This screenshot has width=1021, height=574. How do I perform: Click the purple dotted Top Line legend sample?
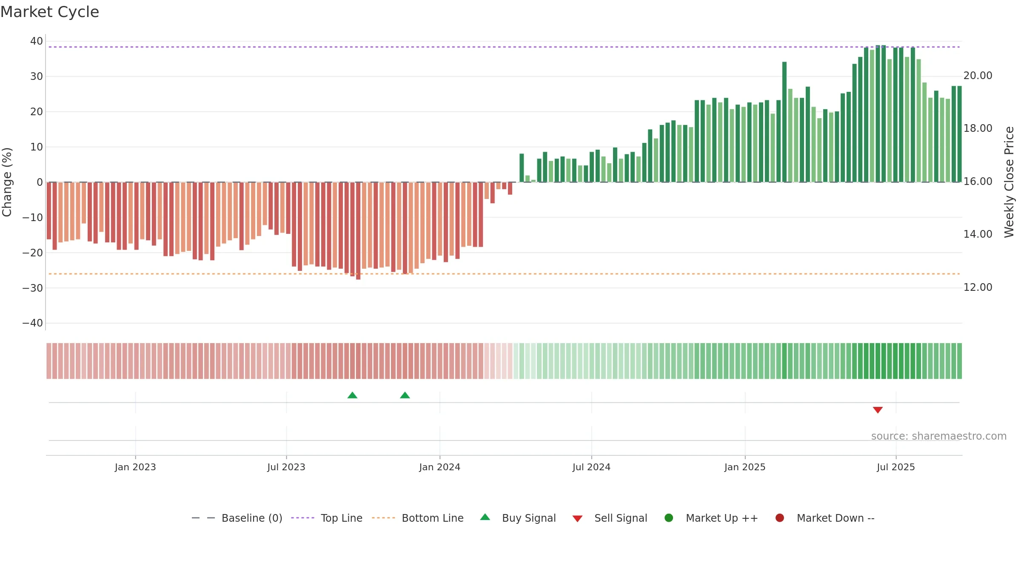pyautogui.click(x=302, y=518)
